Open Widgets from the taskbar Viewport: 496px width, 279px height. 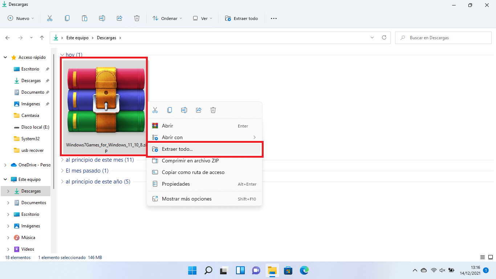[240, 270]
